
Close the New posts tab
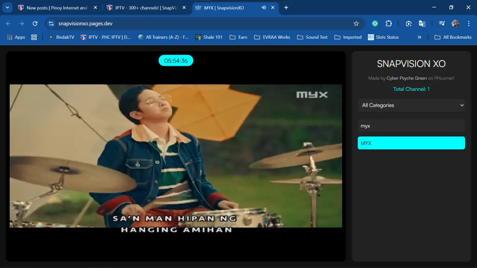click(x=95, y=7)
